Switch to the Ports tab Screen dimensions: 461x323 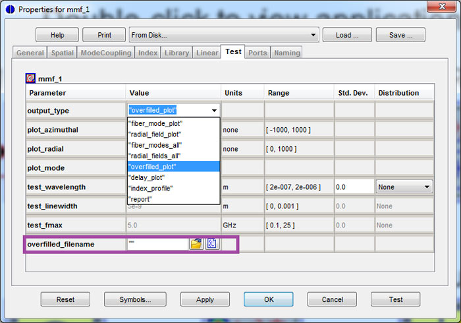pos(257,53)
